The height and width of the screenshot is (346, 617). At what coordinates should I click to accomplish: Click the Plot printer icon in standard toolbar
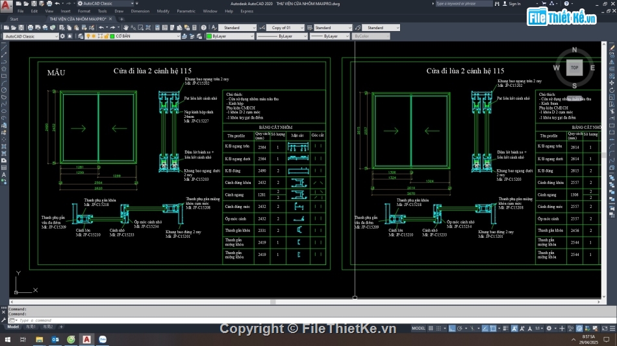tap(31, 27)
